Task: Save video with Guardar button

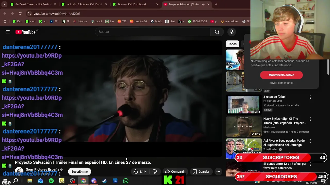Action: pyautogui.click(x=201, y=172)
